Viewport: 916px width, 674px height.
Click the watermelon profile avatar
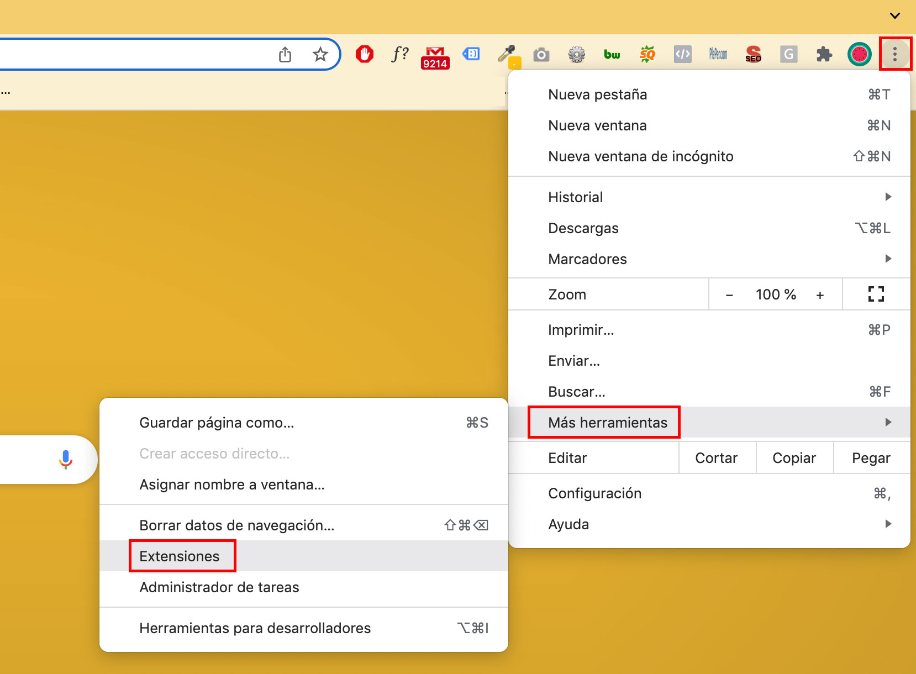860,54
